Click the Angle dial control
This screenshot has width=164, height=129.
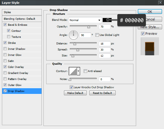pos(73,35)
